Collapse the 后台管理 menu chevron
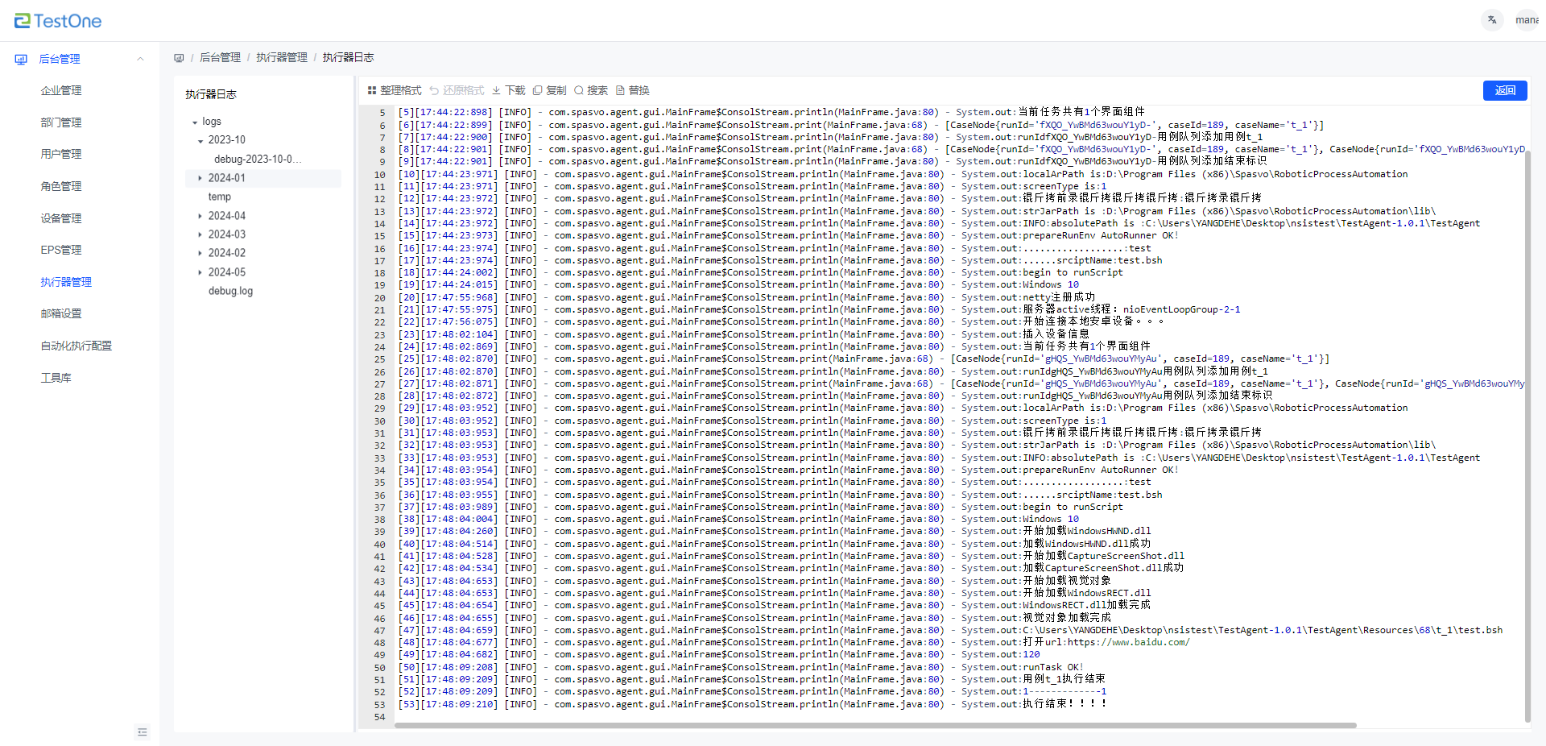 click(x=140, y=59)
